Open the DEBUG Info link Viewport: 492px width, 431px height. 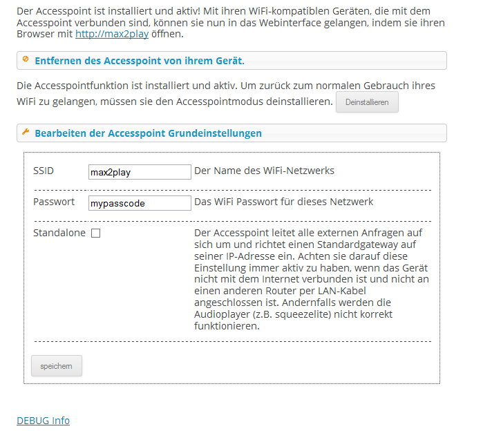43,421
